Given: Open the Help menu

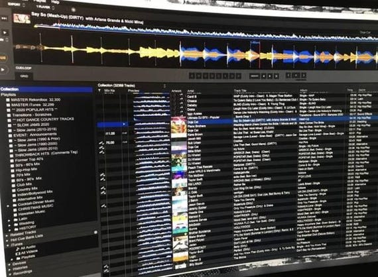Looking at the screenshot, I should [x=55, y=2].
